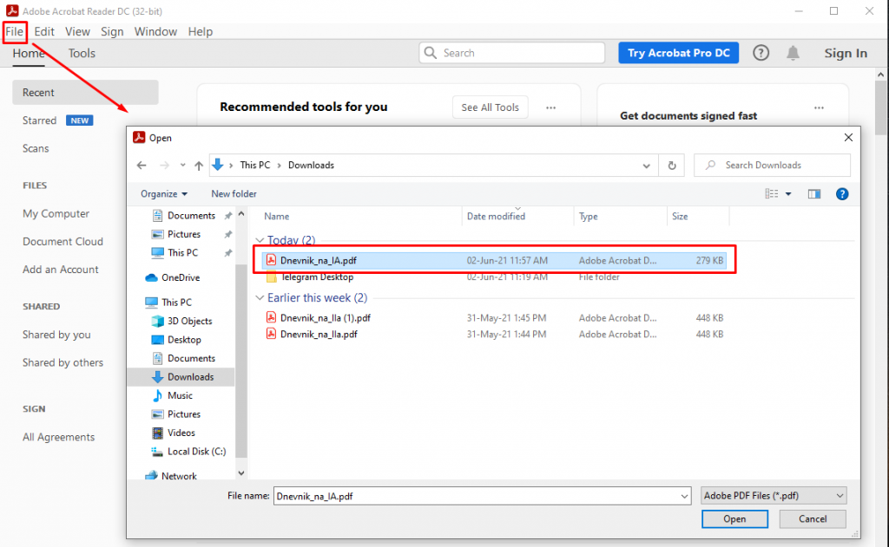The width and height of the screenshot is (889, 547).
Task: Switch to the Tools tab
Action: (x=82, y=53)
